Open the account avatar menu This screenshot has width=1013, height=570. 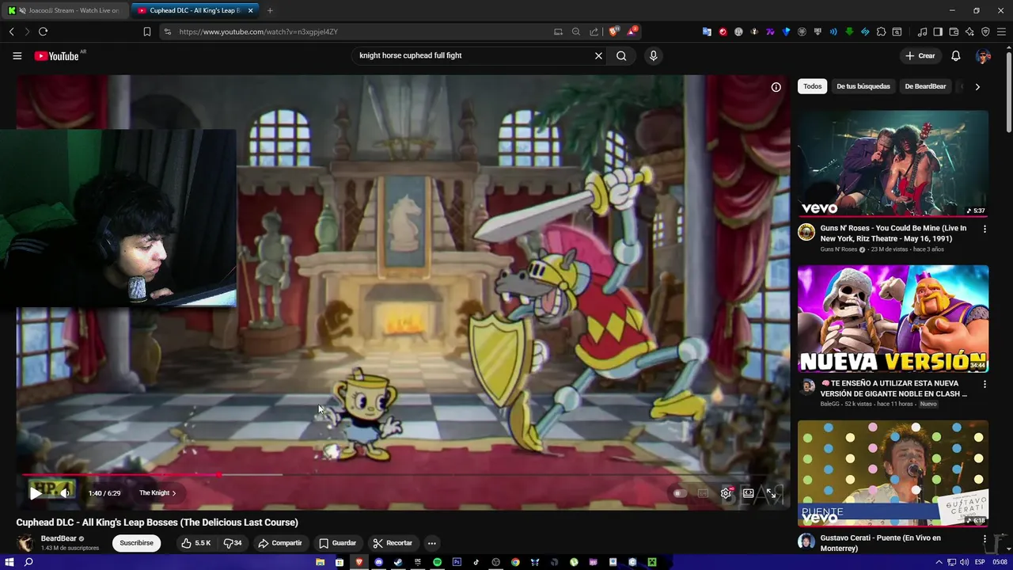click(x=983, y=55)
